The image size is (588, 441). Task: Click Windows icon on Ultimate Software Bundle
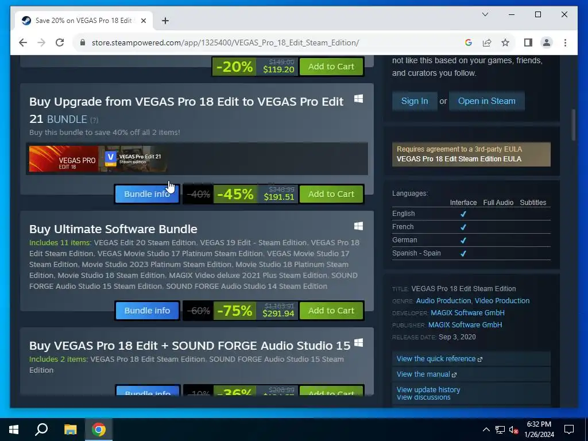pos(358,226)
